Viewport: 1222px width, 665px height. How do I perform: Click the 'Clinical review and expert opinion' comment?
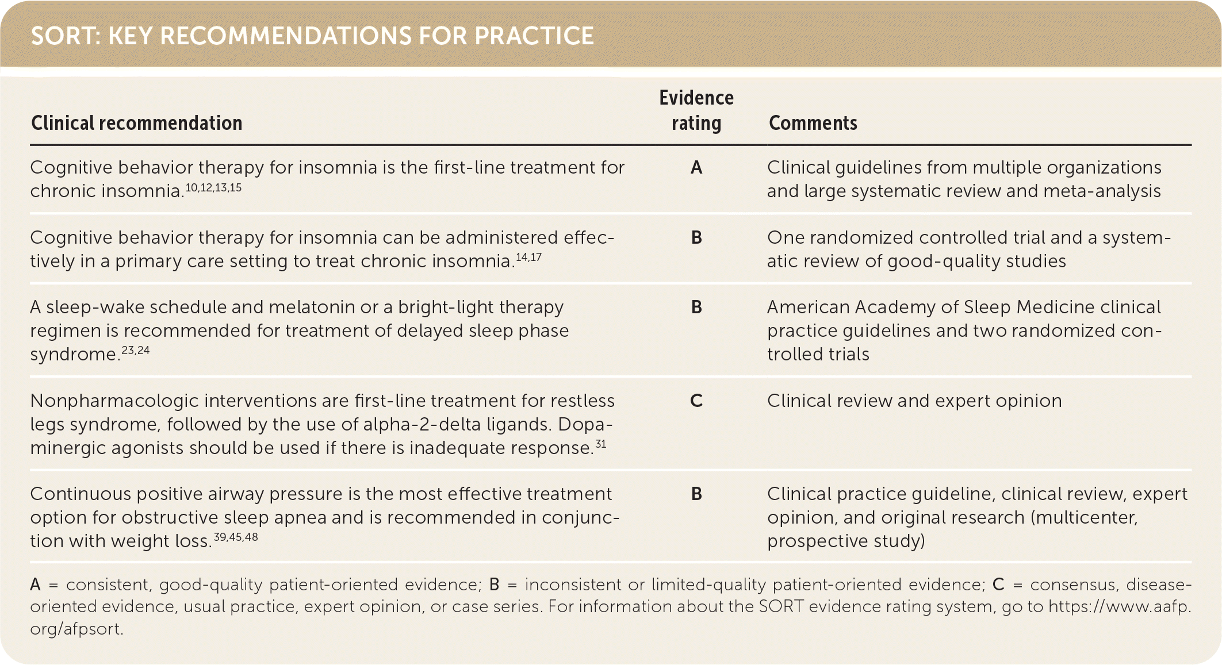coord(914,401)
